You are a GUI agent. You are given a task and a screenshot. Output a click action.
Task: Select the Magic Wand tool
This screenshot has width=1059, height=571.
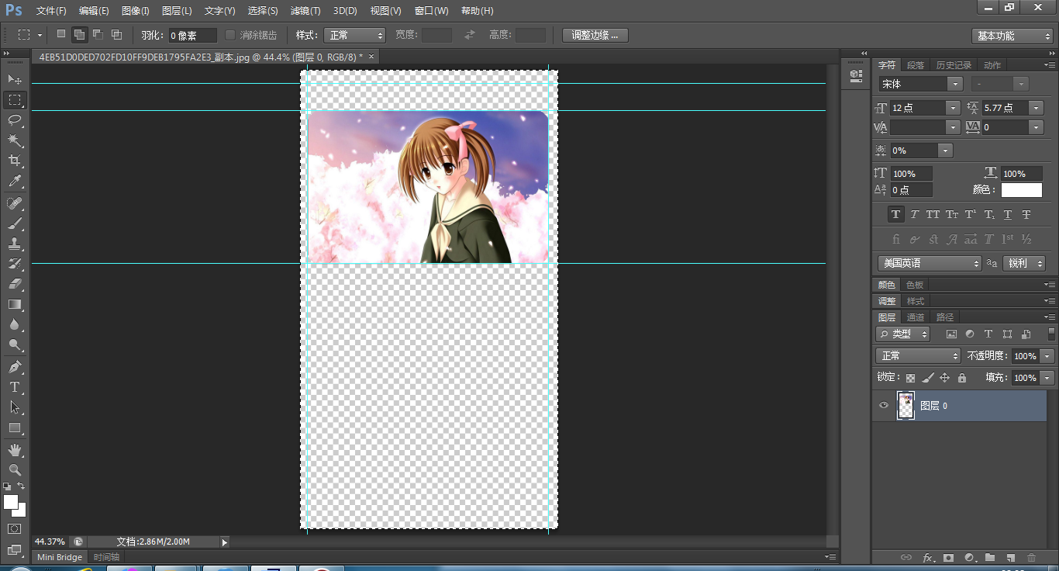(x=15, y=140)
